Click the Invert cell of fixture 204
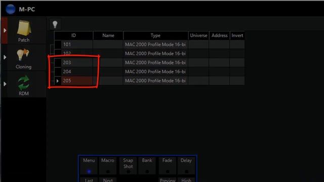The width and height of the screenshot is (324, 182). (237, 72)
